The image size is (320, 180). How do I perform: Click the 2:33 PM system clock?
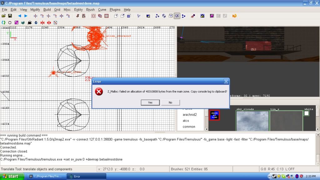pyautogui.click(x=311, y=176)
